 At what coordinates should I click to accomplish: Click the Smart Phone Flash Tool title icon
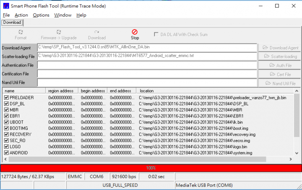[6, 6]
